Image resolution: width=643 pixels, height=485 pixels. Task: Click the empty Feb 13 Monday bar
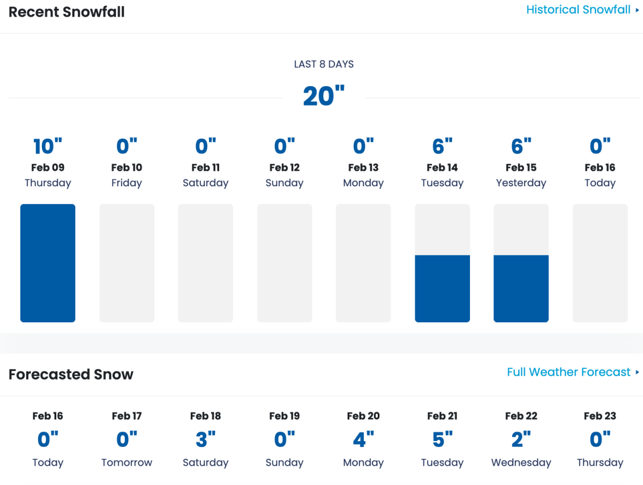click(x=363, y=263)
